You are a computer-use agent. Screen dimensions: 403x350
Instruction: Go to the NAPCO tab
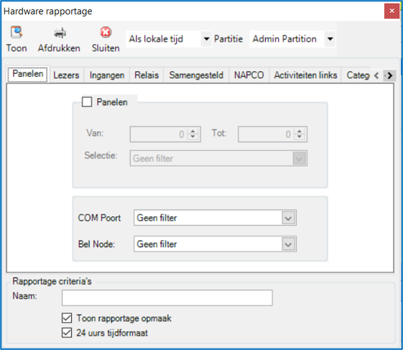pyautogui.click(x=249, y=75)
